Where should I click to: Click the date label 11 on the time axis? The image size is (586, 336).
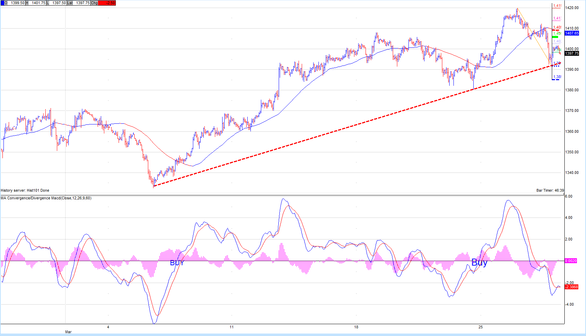(x=232, y=327)
